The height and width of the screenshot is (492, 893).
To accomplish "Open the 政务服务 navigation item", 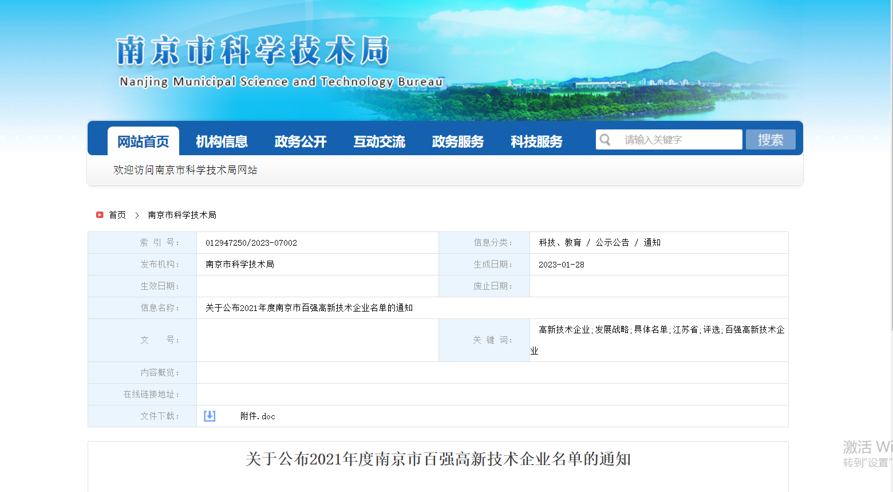I will 458,141.
